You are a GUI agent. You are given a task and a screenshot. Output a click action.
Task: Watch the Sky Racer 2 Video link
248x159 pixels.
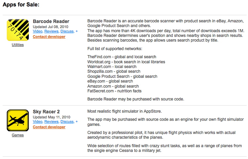click(x=38, y=121)
